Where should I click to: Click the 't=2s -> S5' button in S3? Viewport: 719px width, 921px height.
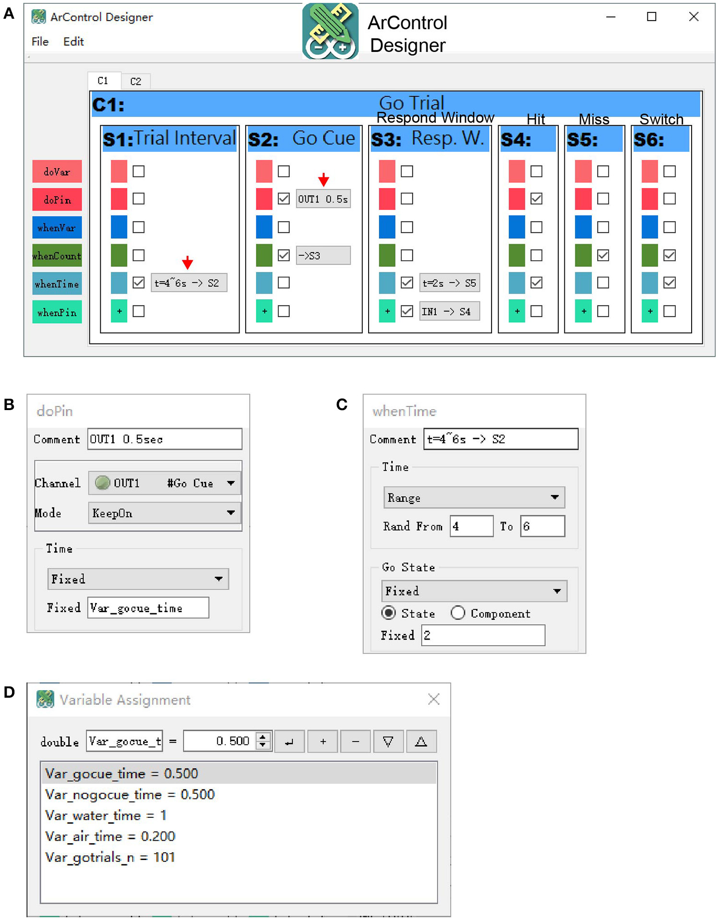[x=449, y=283]
